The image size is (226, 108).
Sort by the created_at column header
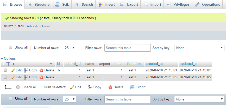(154, 64)
